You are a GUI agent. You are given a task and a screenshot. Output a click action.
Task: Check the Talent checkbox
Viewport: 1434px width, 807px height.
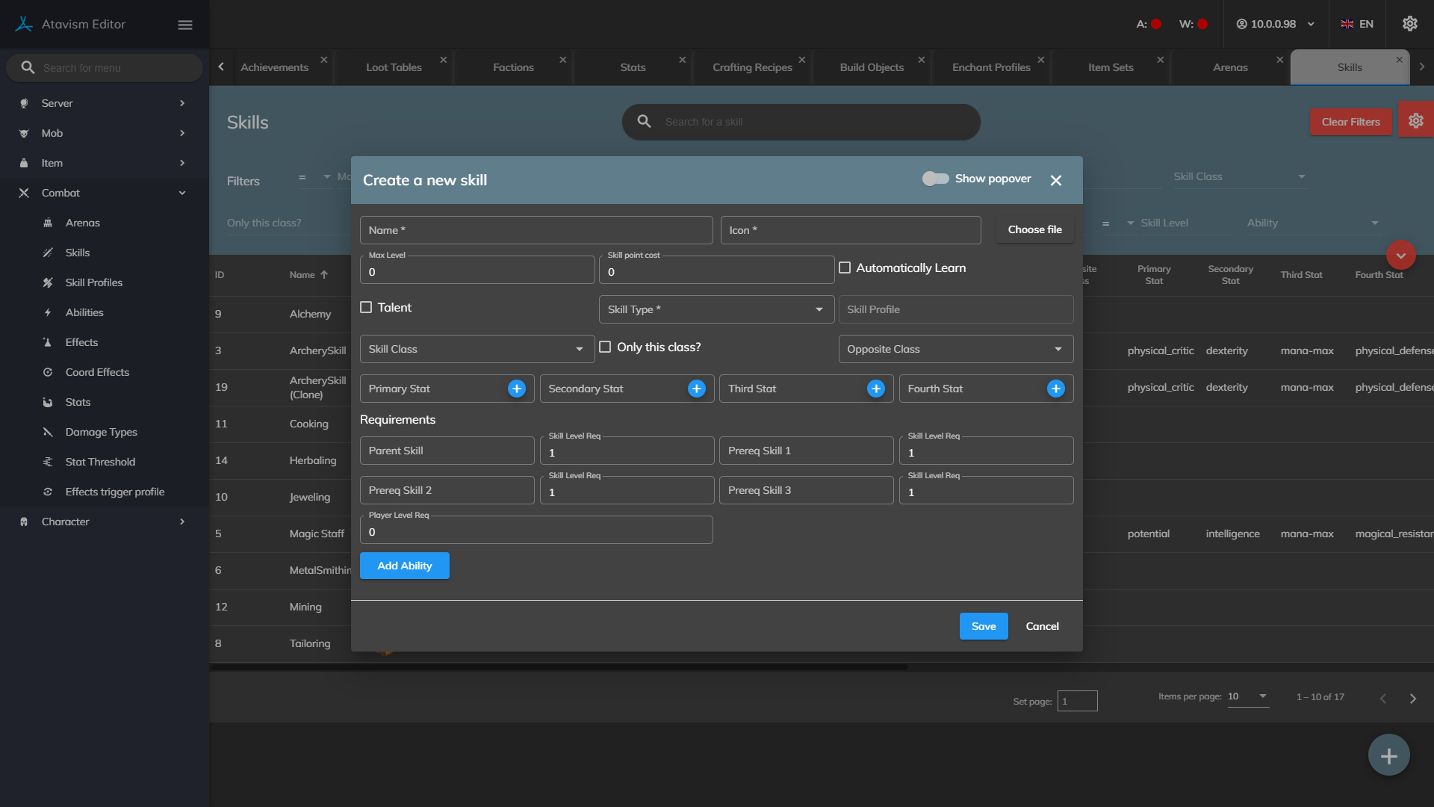pyautogui.click(x=366, y=307)
